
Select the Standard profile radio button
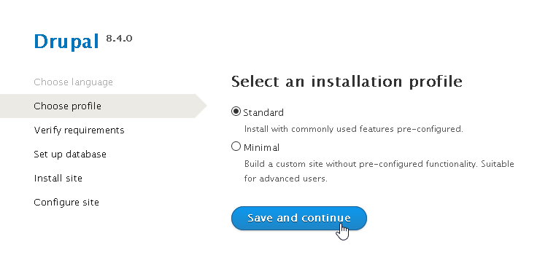pos(236,112)
